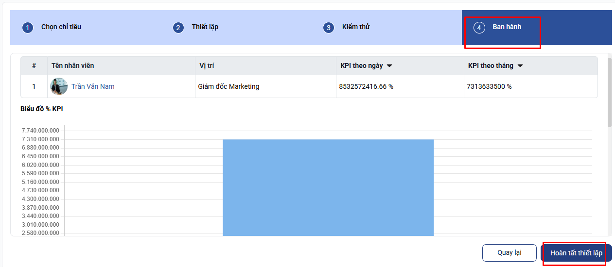Open Trần Văn Nam's avatar photo
Viewport: 615px width, 267px height.
click(59, 86)
